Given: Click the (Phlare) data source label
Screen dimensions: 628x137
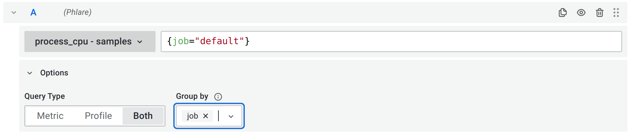Looking at the screenshot, I should [x=77, y=12].
